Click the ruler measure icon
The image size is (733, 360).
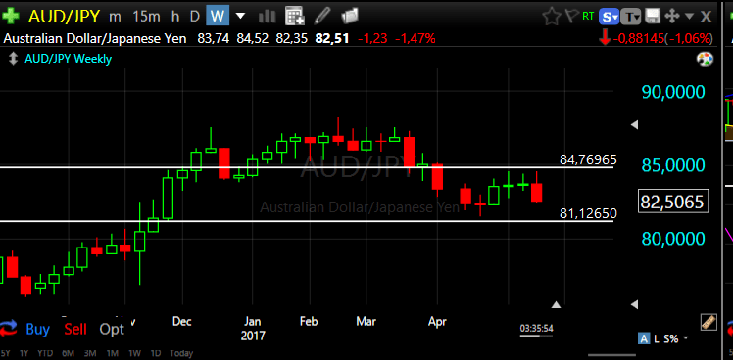pyautogui.click(x=709, y=321)
